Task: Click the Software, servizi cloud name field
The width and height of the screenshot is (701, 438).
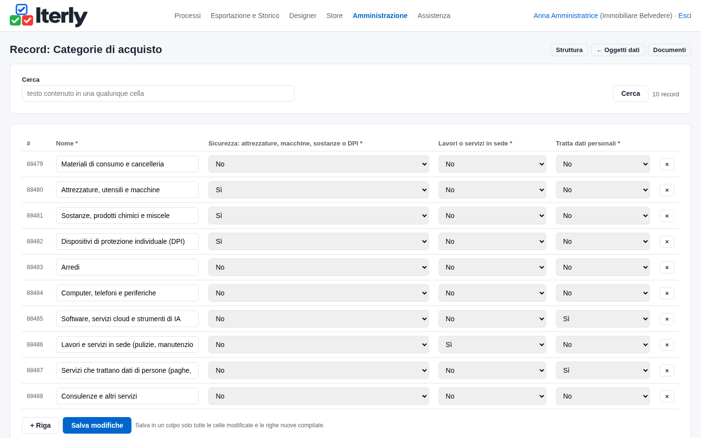Action: 127,319
